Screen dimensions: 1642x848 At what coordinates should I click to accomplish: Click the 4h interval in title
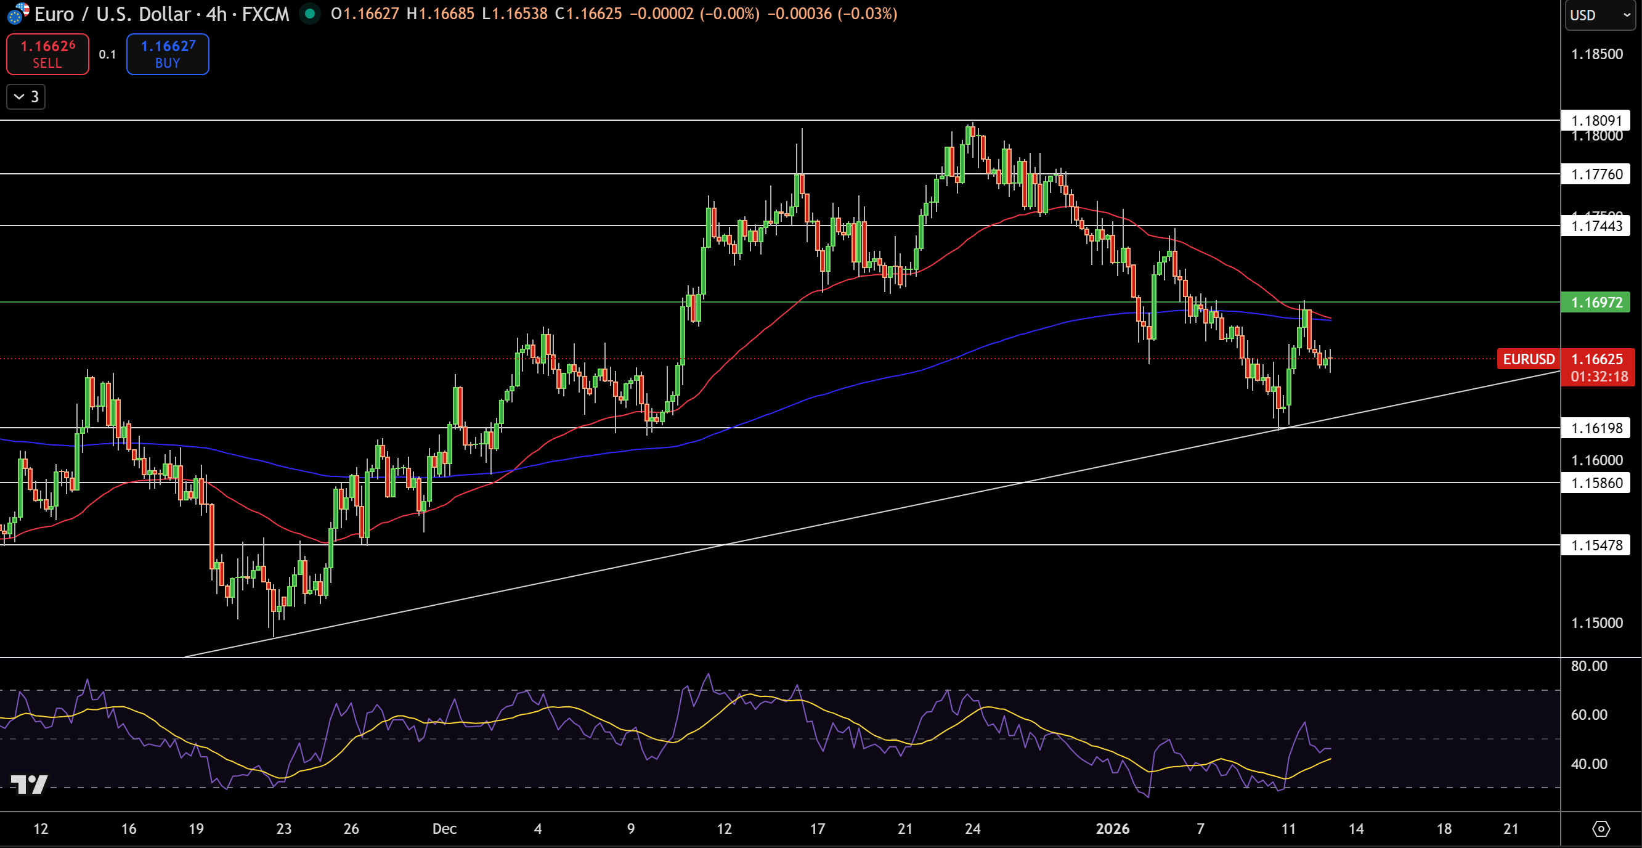(x=216, y=14)
